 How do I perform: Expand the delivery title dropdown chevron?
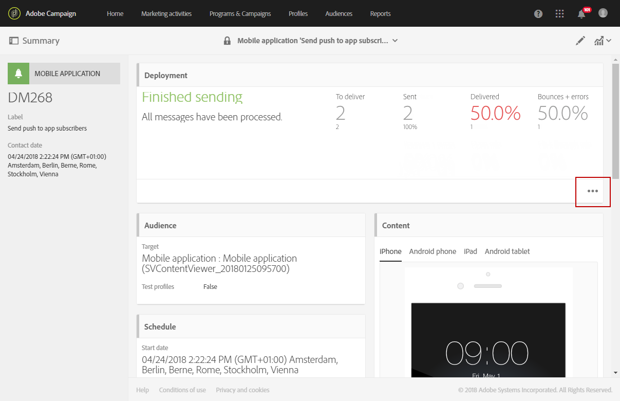click(395, 41)
